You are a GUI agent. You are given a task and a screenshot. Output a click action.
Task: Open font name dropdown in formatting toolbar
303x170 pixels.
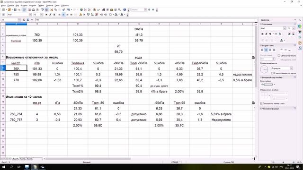[x=30, y=15]
